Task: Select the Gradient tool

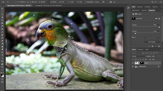Action: pos(2,43)
